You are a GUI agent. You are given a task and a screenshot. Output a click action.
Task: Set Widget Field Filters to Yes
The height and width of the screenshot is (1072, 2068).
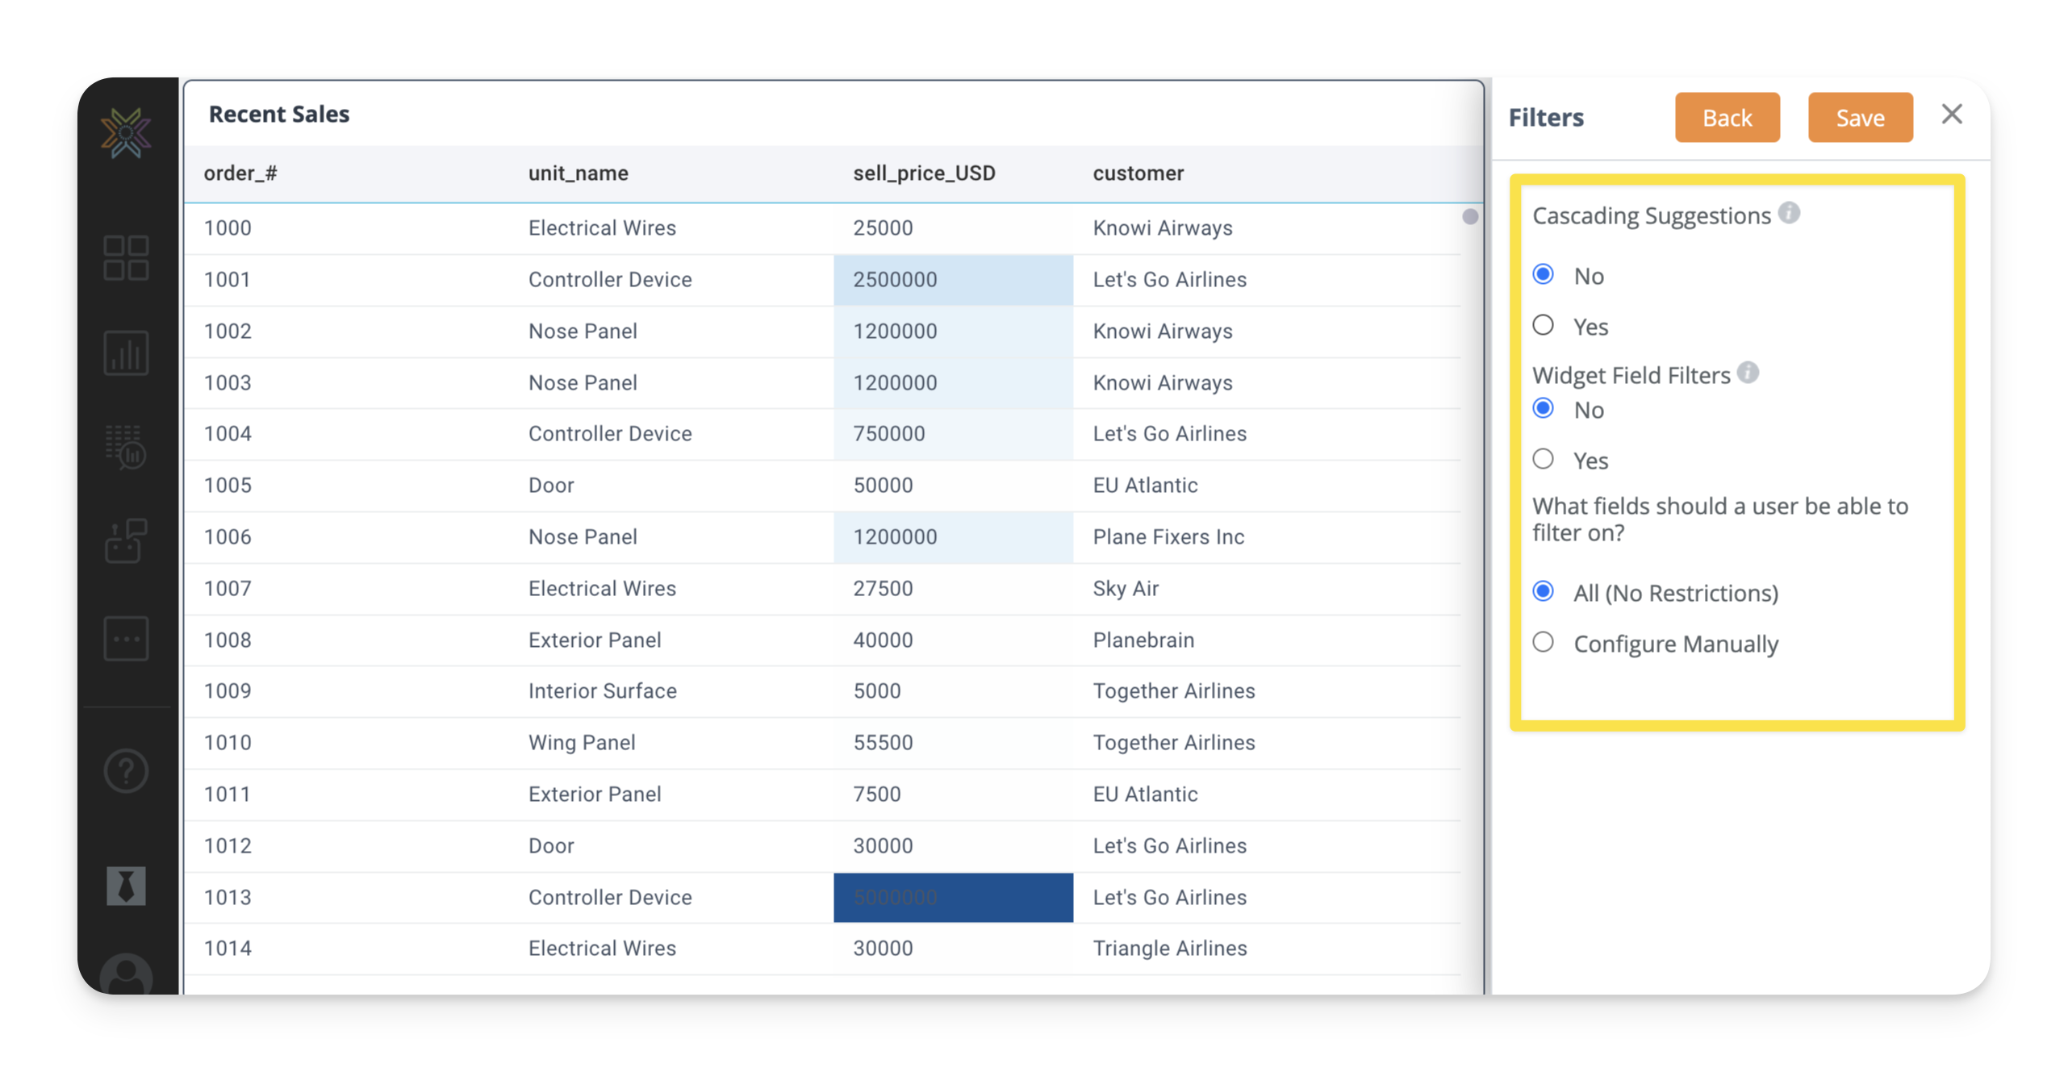click(1543, 460)
